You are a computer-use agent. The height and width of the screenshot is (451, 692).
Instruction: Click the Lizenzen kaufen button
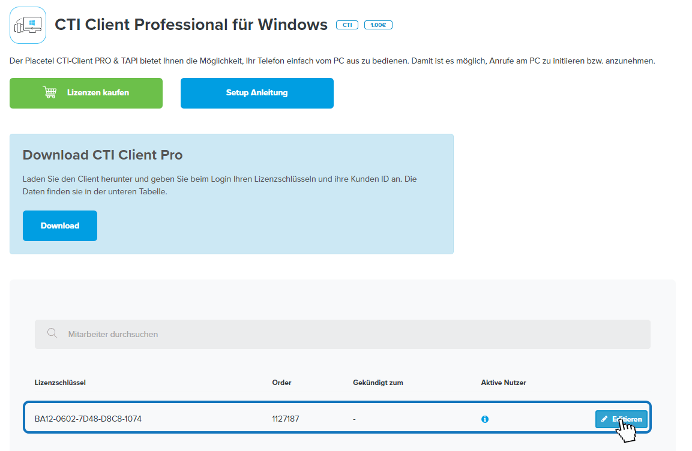tap(86, 93)
